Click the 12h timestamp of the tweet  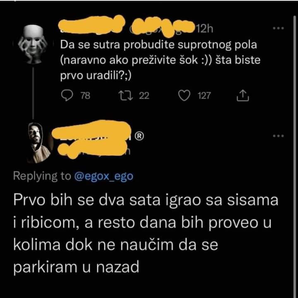(x=204, y=29)
